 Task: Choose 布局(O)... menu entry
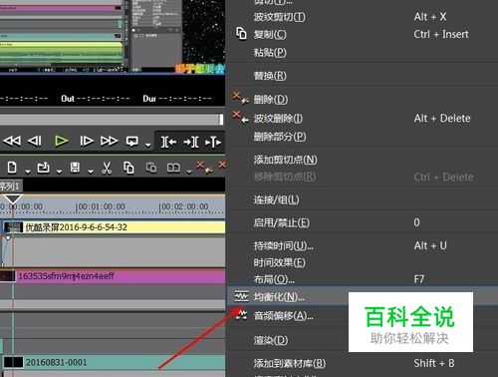[x=362, y=279]
